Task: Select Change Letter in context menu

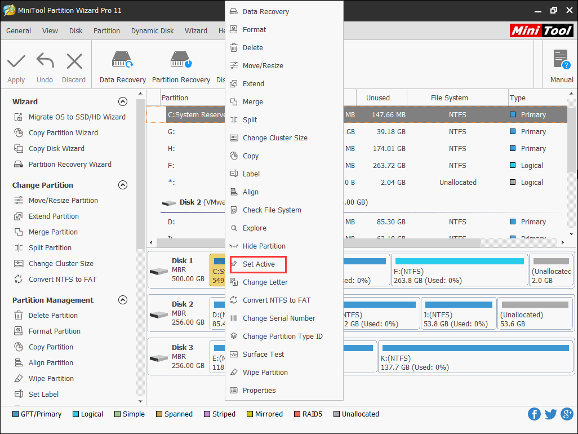Action: [284, 282]
